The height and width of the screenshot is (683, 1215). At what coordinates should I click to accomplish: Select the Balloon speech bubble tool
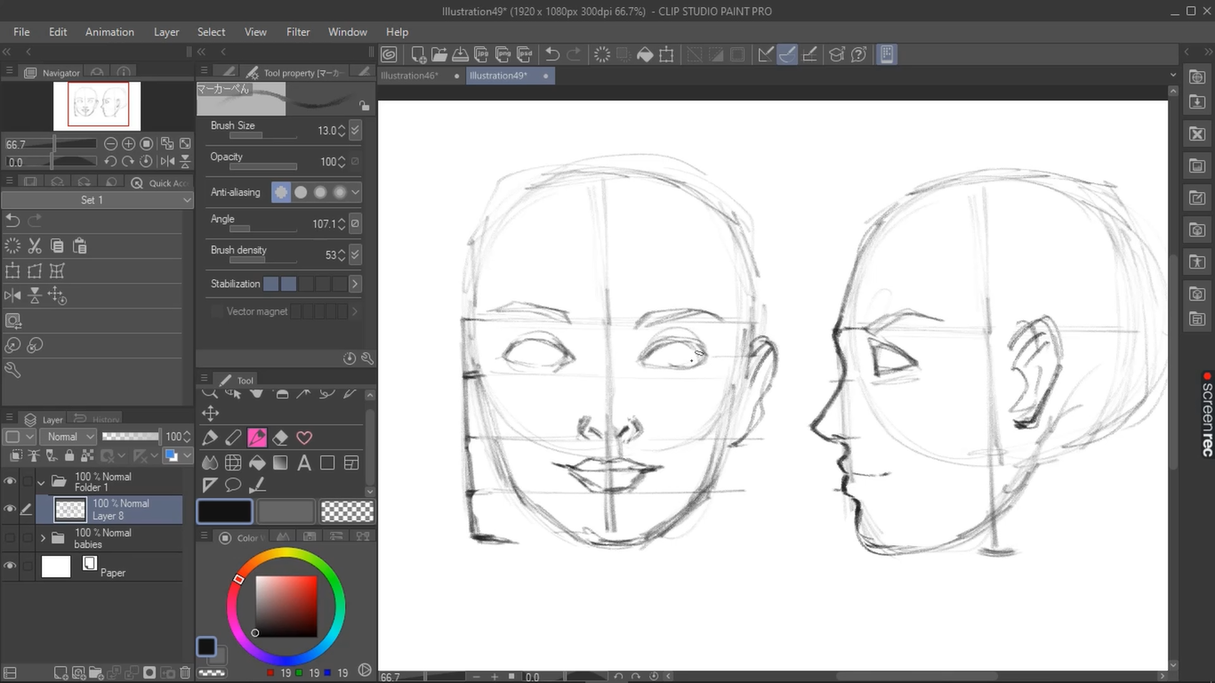click(x=233, y=486)
